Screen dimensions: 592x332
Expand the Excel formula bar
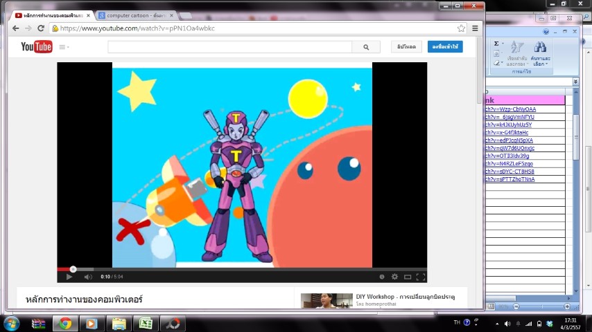(575, 82)
